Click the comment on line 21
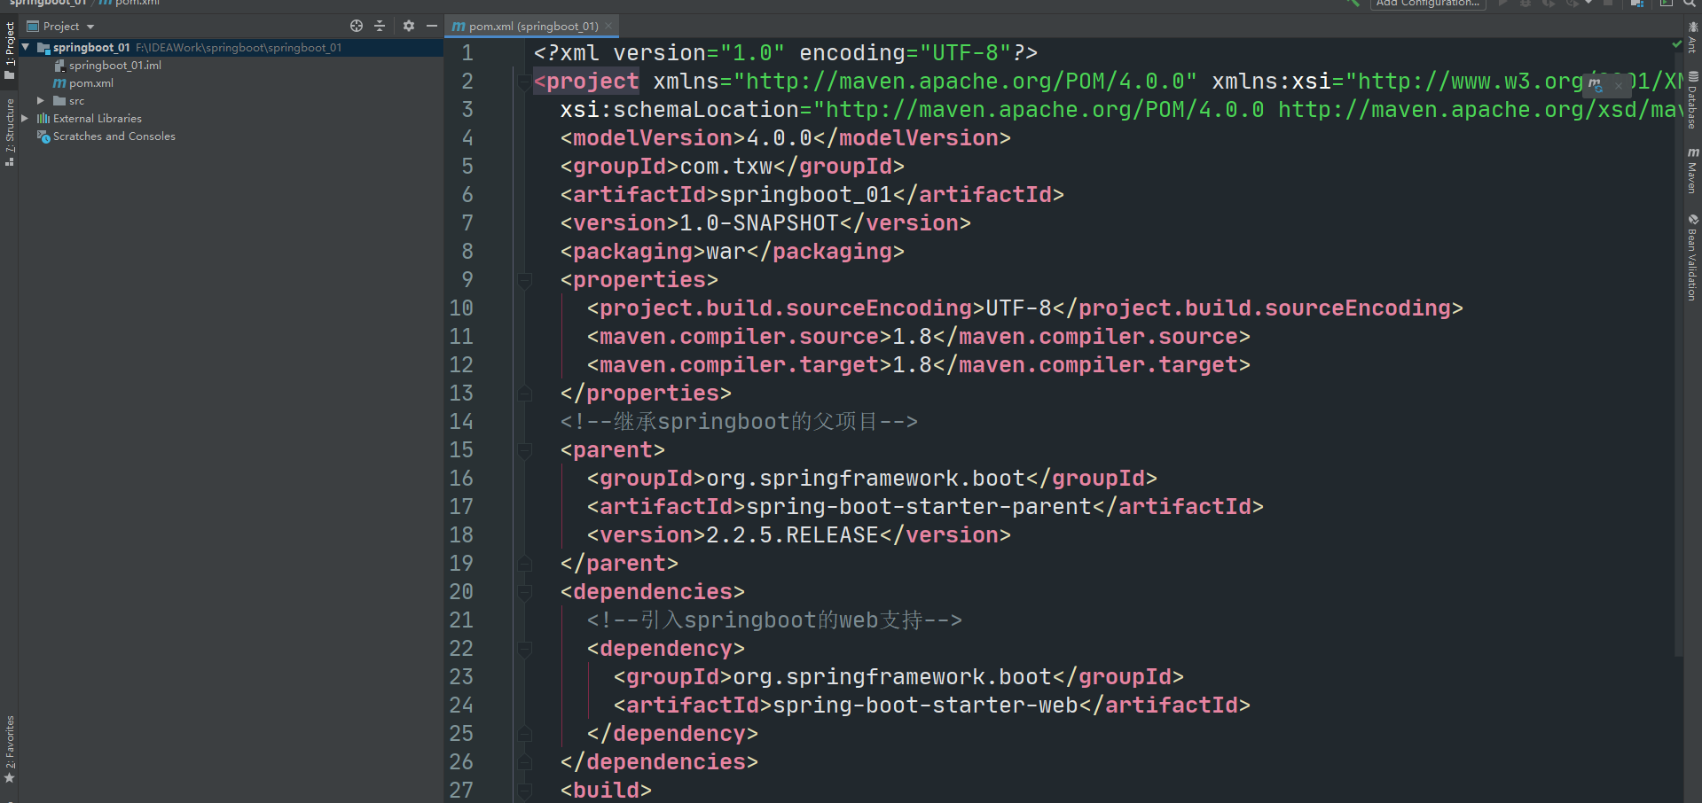 (774, 620)
